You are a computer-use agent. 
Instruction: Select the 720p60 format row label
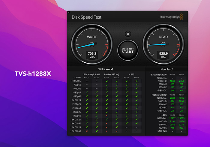pyautogui.click(x=77, y=85)
